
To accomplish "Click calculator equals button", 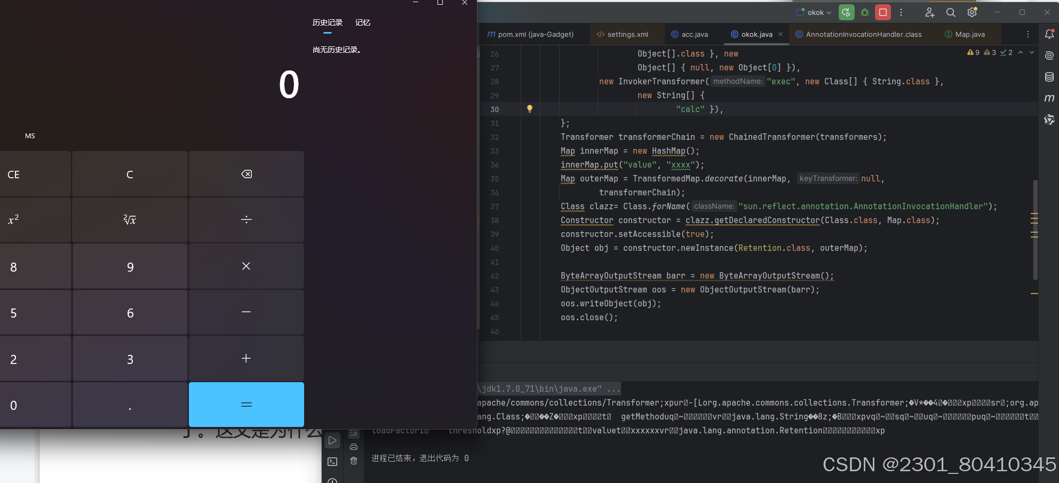I will (246, 405).
